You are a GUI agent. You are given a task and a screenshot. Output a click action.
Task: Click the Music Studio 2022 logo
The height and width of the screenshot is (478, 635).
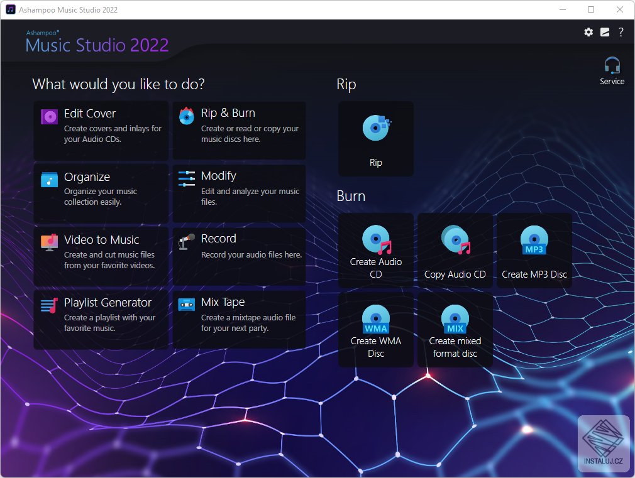97,42
